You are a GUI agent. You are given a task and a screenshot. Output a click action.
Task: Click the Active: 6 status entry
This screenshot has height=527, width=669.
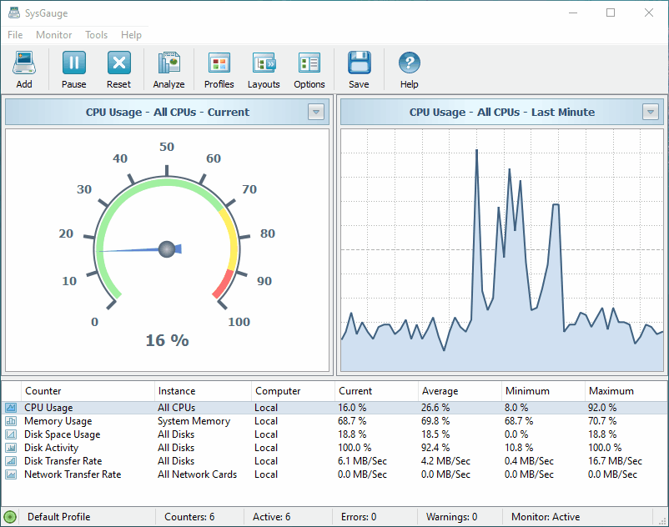coord(271,517)
